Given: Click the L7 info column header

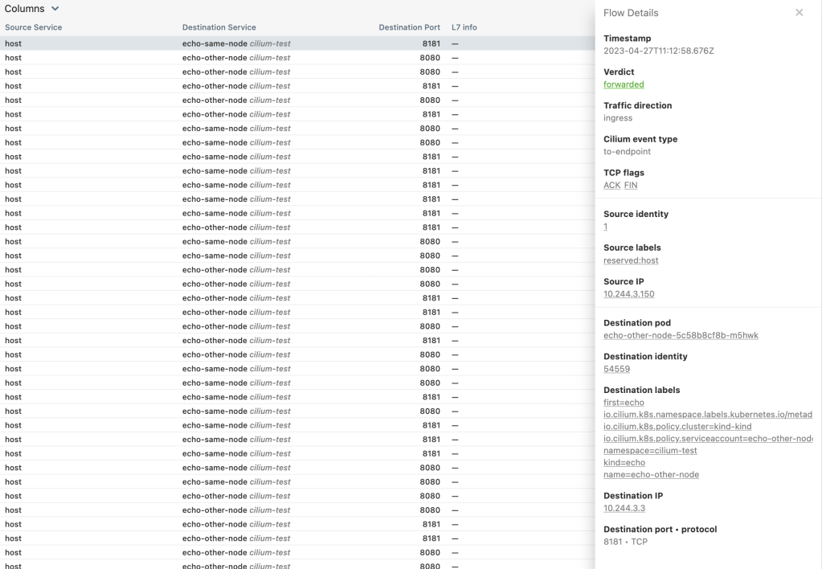Looking at the screenshot, I should 464,27.
